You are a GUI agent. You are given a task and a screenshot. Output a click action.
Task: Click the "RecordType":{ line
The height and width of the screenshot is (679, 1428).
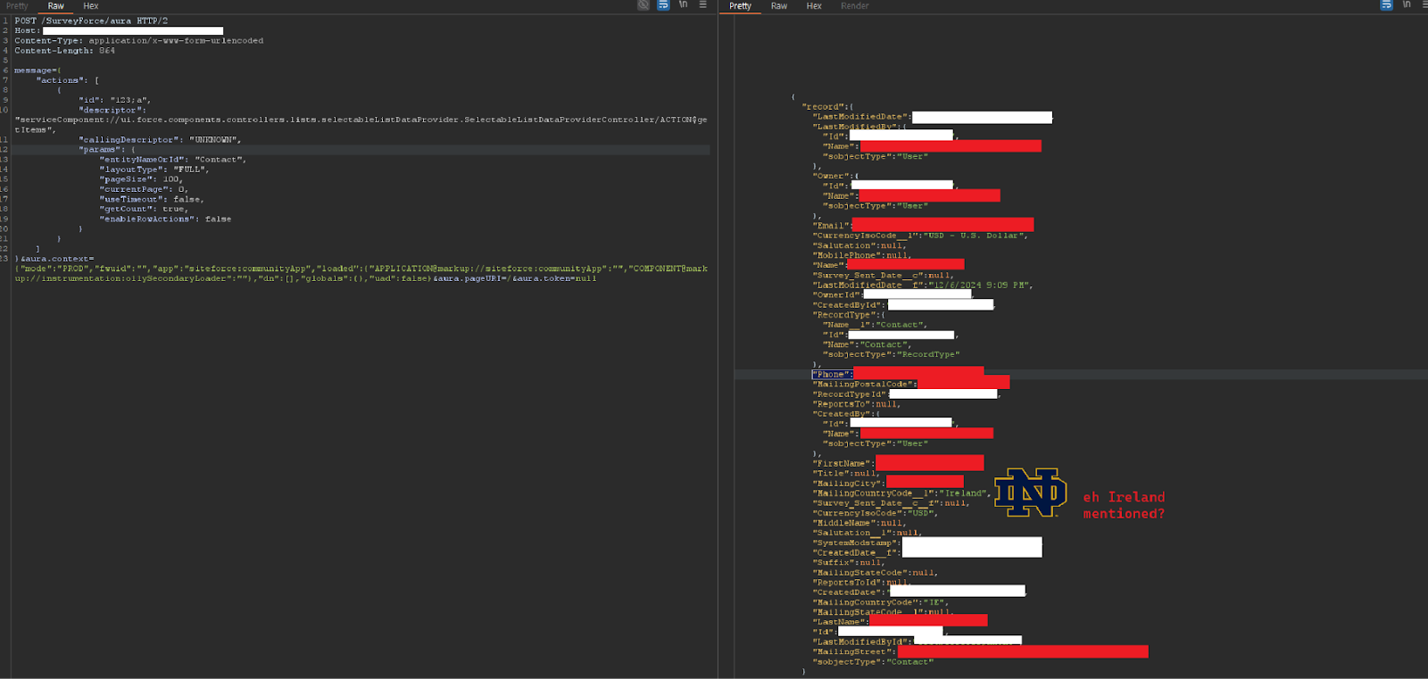pyautogui.click(x=849, y=315)
